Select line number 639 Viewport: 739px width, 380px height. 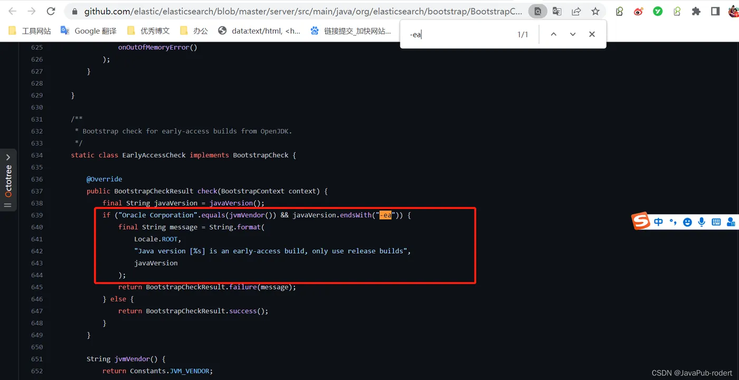(37, 215)
